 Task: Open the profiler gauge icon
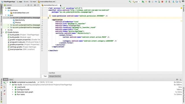(x=156, y=2)
